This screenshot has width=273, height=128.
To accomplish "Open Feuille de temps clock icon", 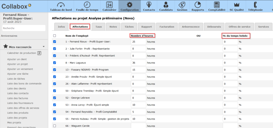I will (x=87, y=5).
